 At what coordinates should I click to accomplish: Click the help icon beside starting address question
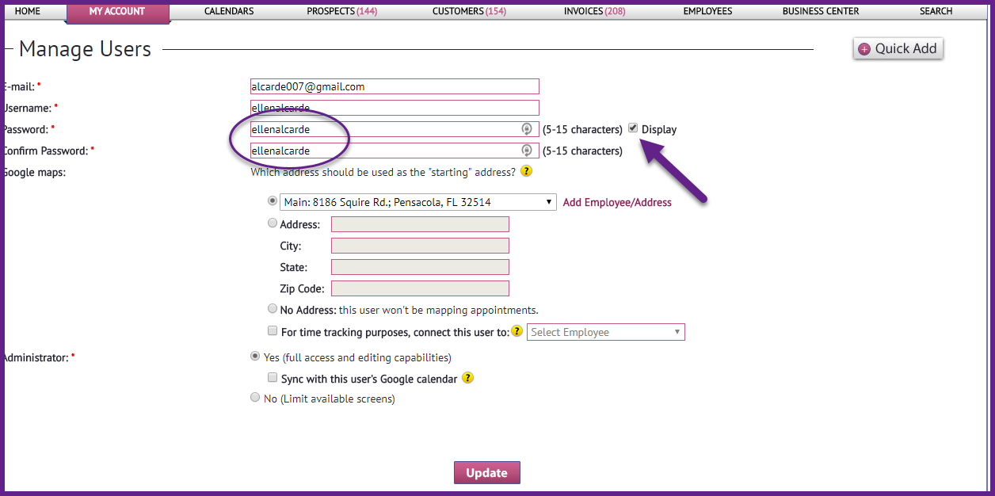[x=526, y=171]
